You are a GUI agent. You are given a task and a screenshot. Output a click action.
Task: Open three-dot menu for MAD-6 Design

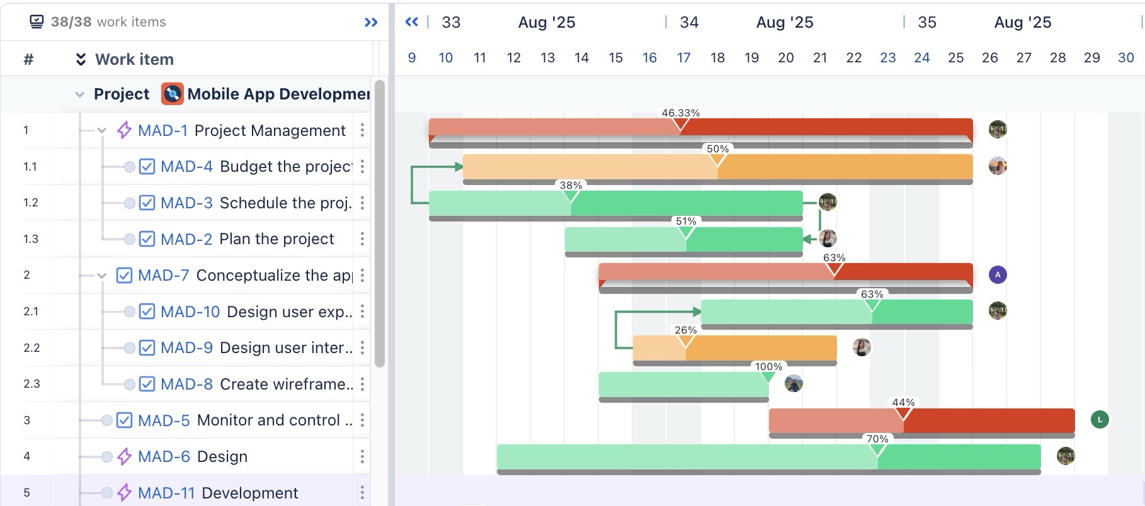362,456
